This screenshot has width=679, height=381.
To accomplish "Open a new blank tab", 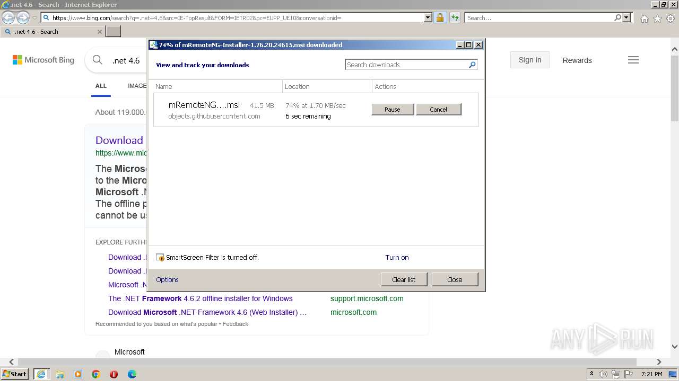I will (x=114, y=32).
